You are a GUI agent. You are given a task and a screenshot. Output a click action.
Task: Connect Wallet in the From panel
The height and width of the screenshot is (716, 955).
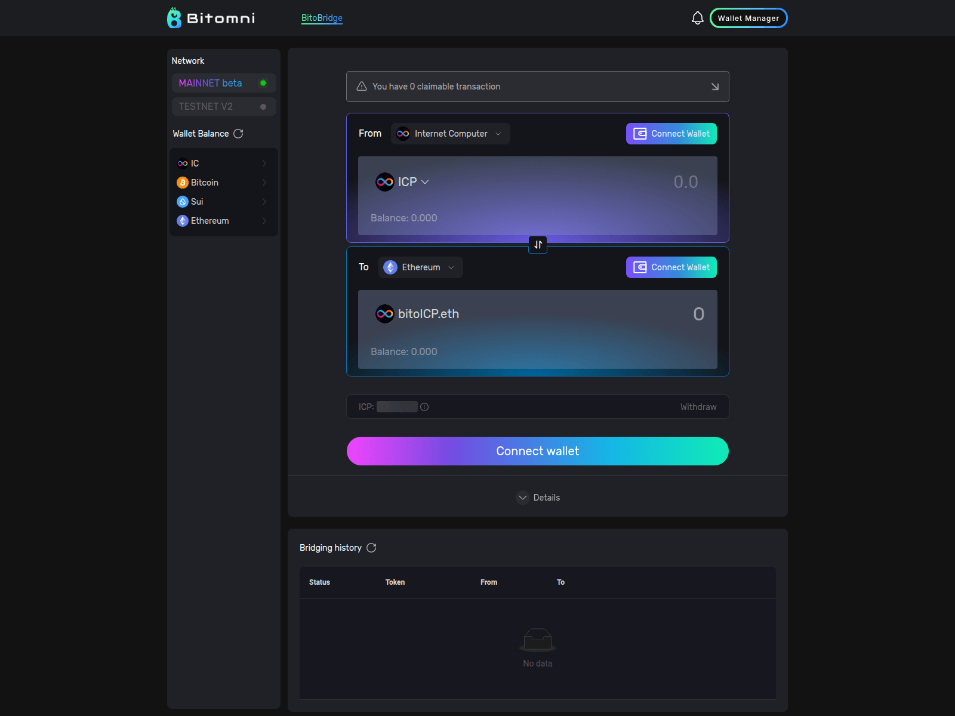(x=671, y=134)
